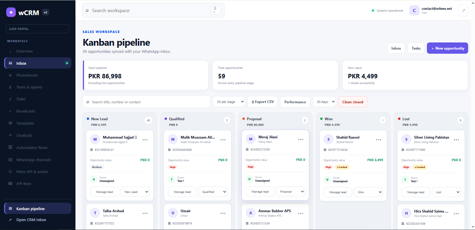The height and width of the screenshot is (230, 475).
Task: Create a New opportunity
Action: (x=447, y=48)
